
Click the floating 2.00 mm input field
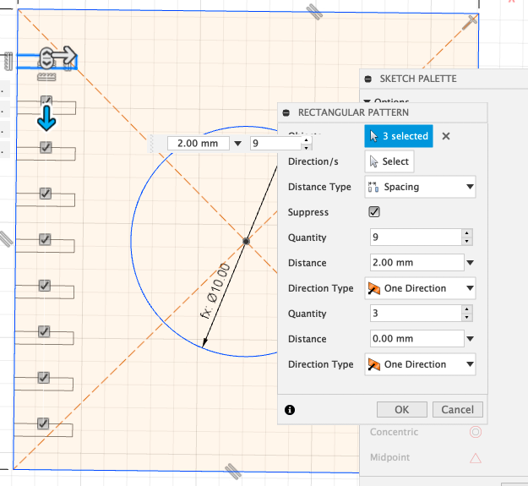199,144
